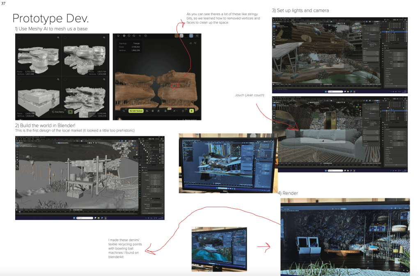Click the magnifier icon on top-left Meshy model
This screenshot has width=420, height=276.
(58, 38)
